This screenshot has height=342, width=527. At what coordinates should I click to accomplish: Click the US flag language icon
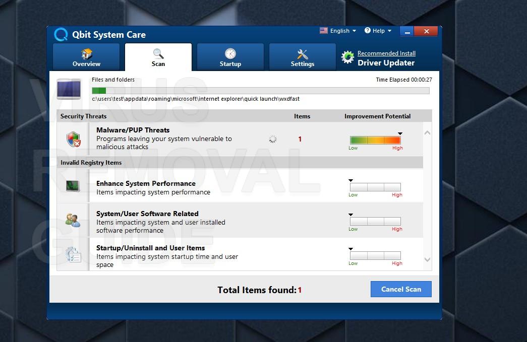coord(324,31)
